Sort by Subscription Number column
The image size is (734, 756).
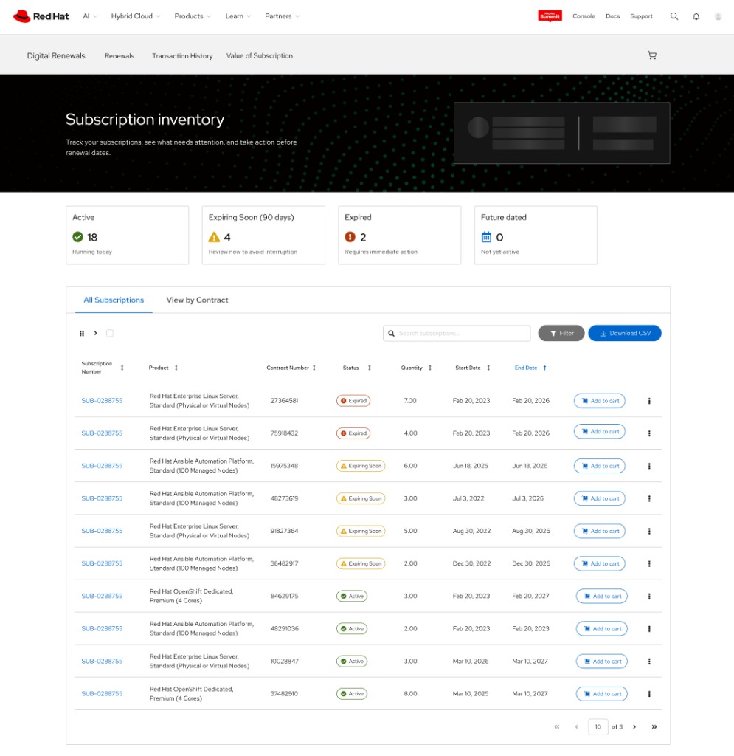[122, 368]
